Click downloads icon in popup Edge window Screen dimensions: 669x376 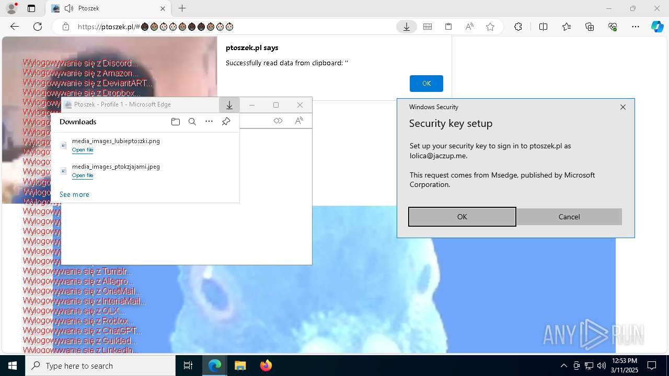[229, 105]
